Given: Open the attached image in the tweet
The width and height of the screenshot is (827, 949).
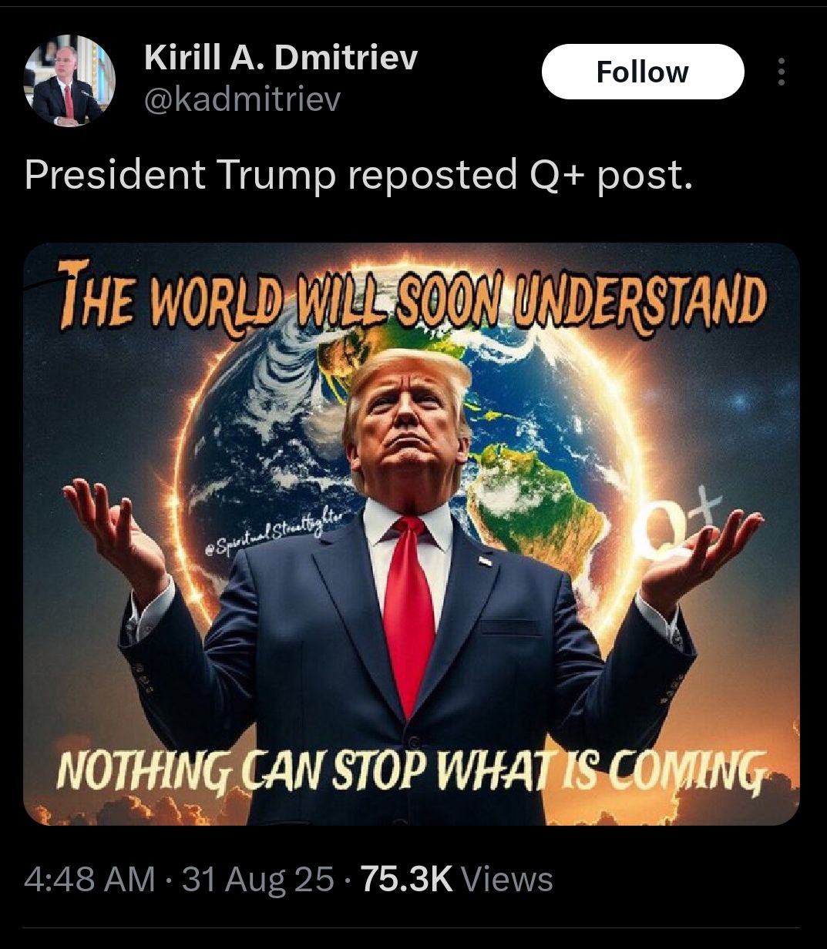Looking at the screenshot, I should tap(412, 534).
